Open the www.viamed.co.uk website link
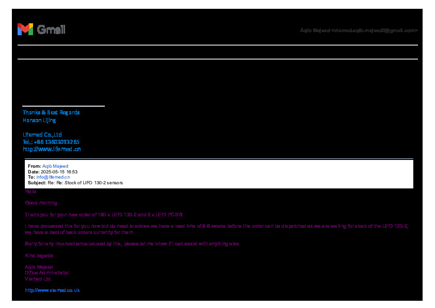This screenshot has height=308, width=435. point(52,290)
